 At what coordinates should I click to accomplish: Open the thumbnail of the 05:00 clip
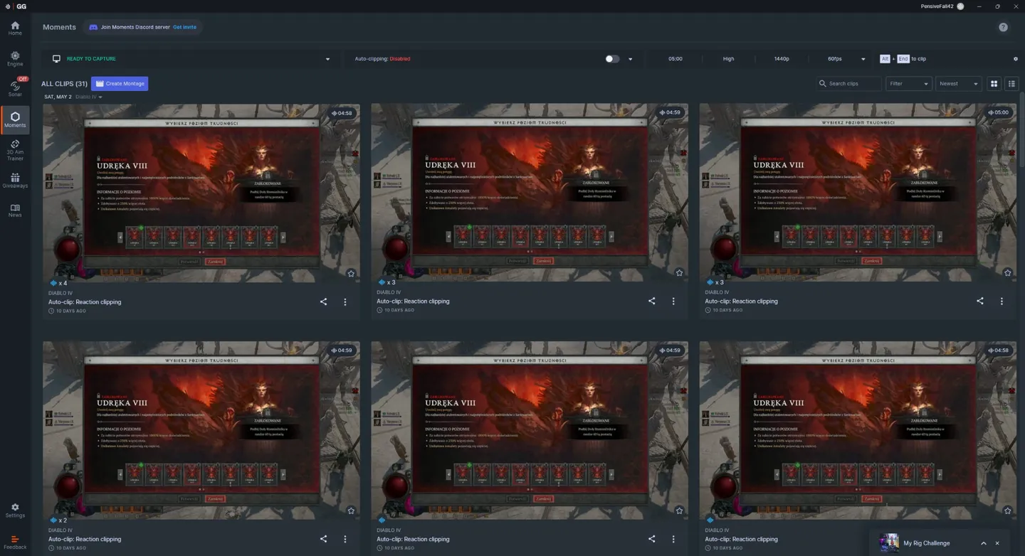click(x=858, y=193)
